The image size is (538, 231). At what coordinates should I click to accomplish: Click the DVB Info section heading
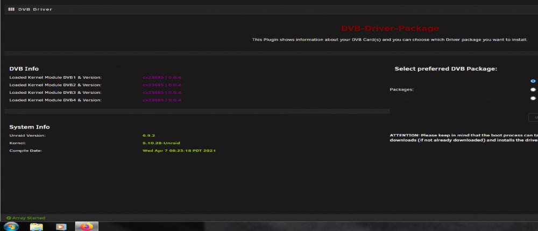[24, 69]
